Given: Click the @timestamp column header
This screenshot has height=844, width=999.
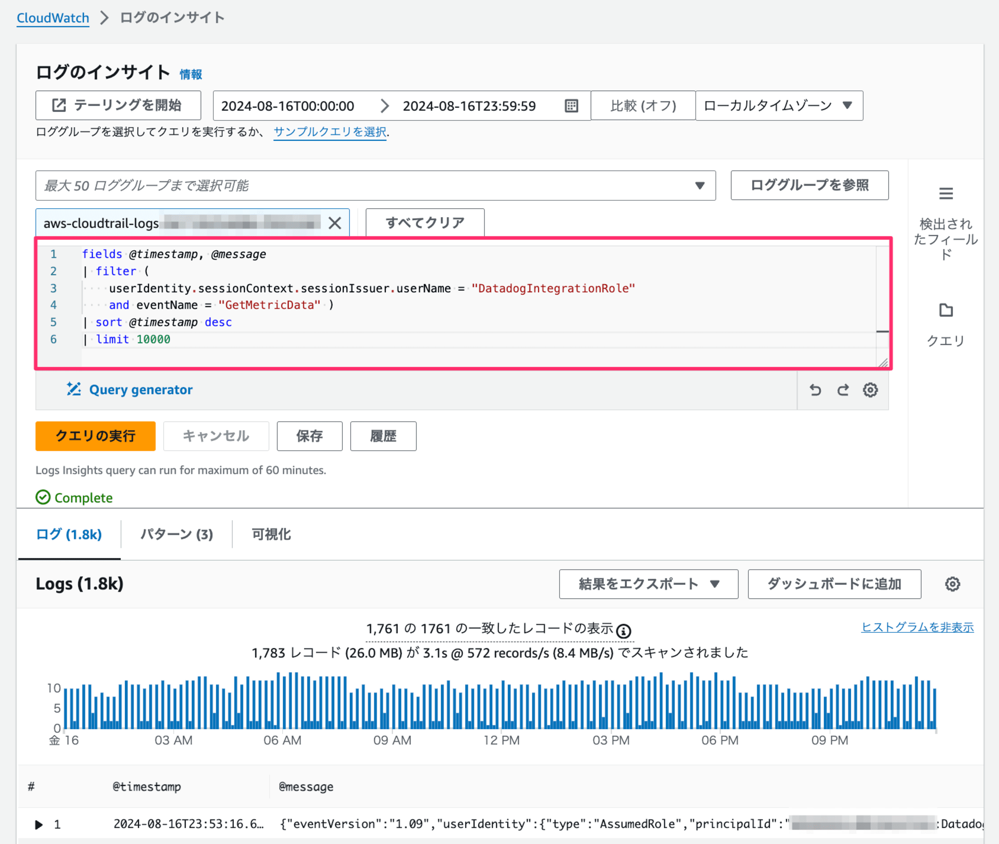Looking at the screenshot, I should pos(147,787).
